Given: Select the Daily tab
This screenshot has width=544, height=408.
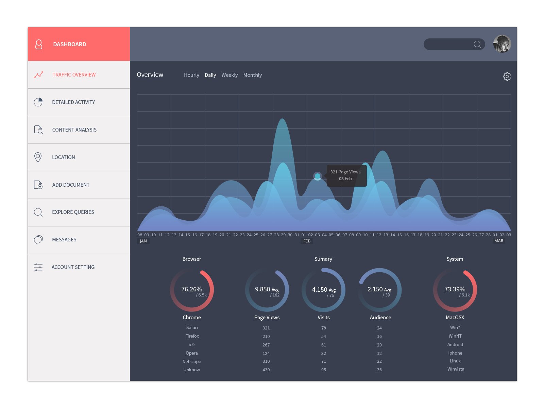Looking at the screenshot, I should tap(210, 75).
